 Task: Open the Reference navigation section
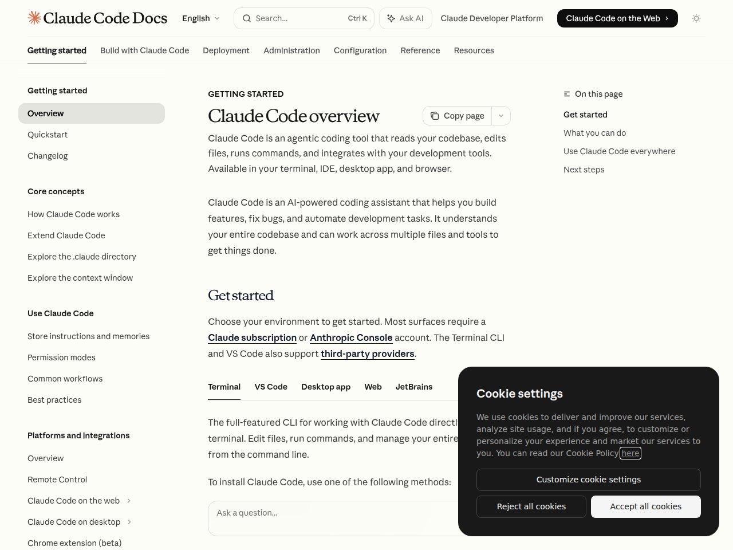point(420,50)
